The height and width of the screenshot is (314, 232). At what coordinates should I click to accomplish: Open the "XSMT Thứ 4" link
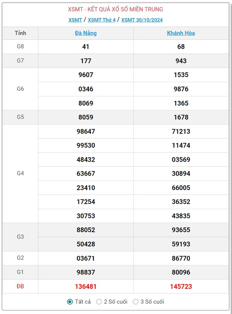point(102,20)
